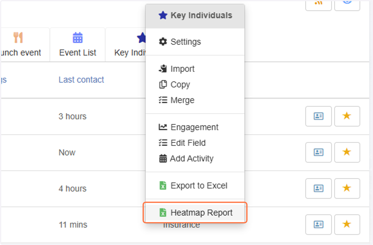Open contact card in 4 hours row

319,188
